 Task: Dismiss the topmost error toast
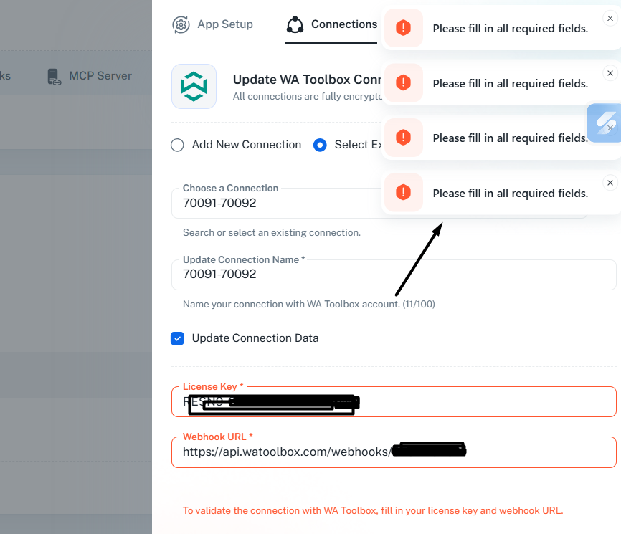point(610,18)
